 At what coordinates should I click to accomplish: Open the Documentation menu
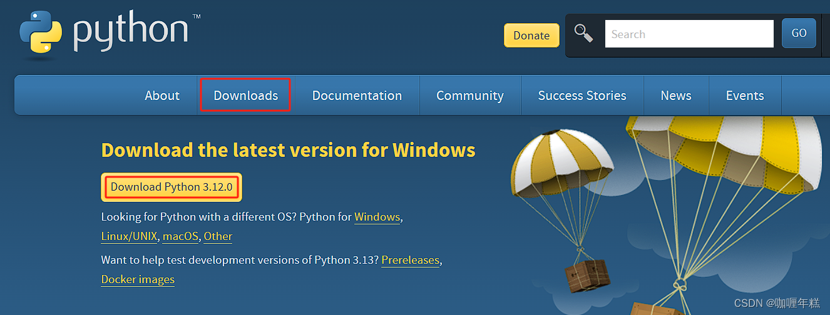(357, 96)
